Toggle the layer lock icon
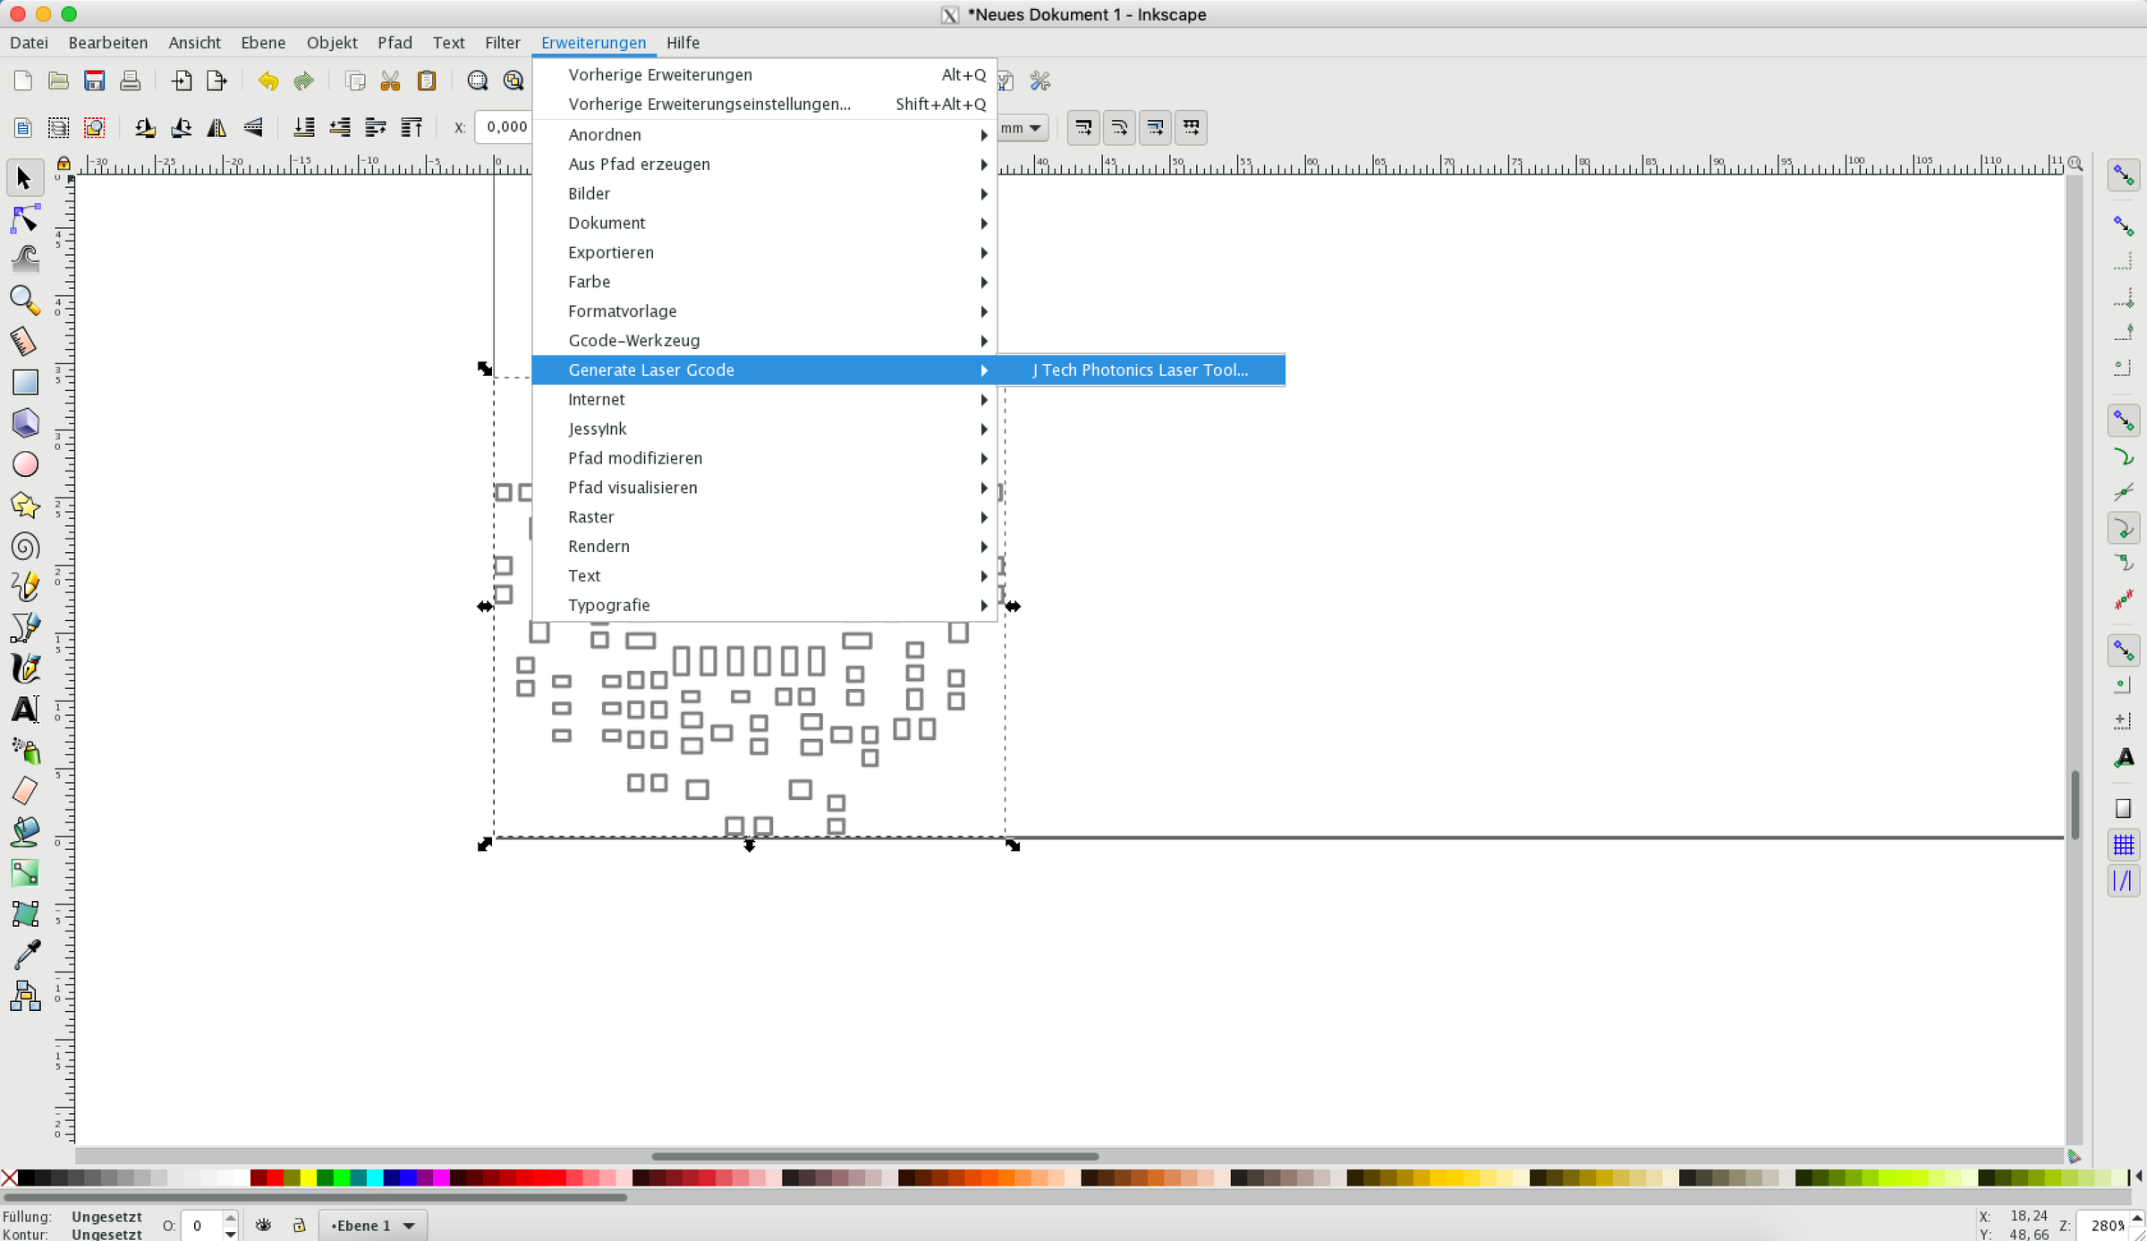 [299, 1225]
